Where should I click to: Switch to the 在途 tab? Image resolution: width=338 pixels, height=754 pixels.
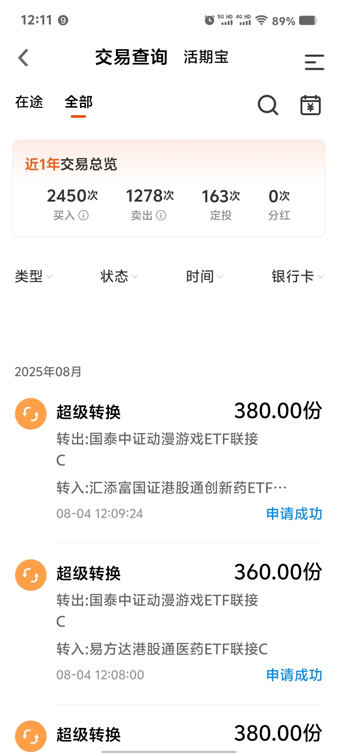pos(29,102)
